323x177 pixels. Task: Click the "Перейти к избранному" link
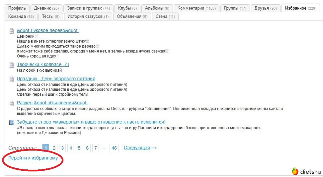[x=33, y=158]
